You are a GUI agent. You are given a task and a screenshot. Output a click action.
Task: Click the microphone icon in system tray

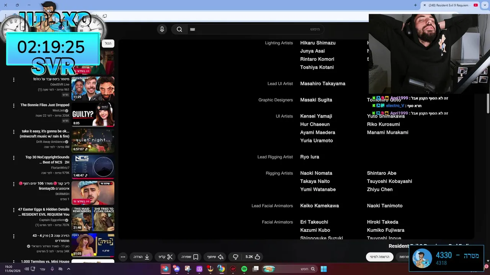pos(52,269)
